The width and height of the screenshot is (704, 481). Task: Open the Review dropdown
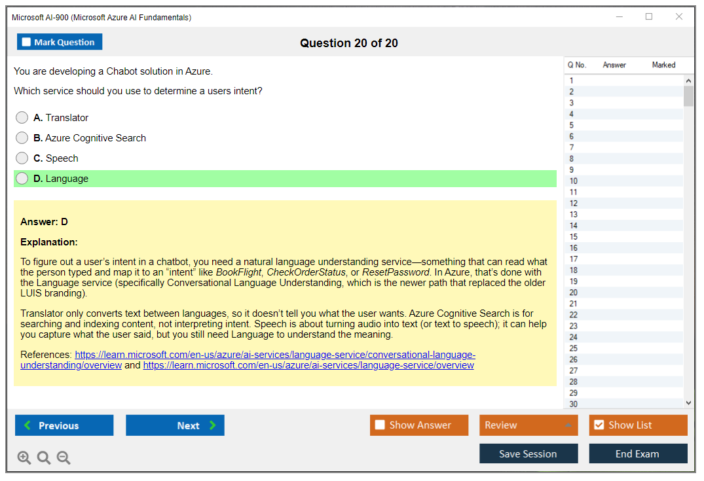click(x=528, y=425)
